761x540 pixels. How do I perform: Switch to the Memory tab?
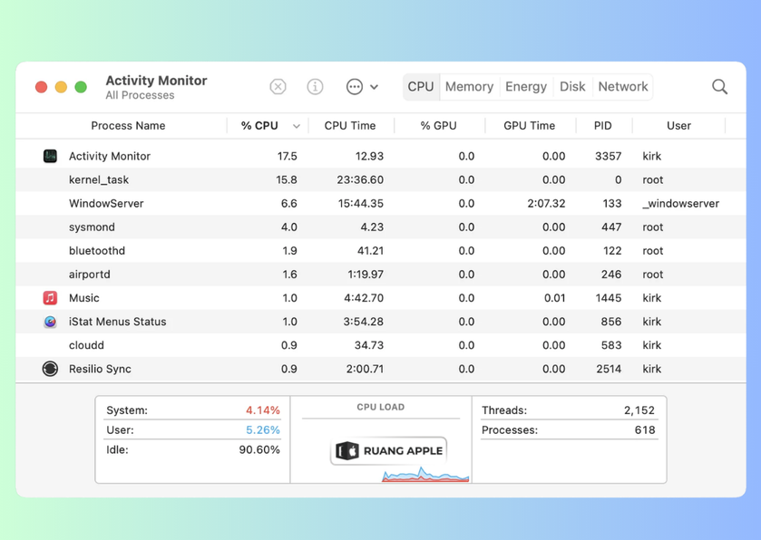tap(469, 87)
